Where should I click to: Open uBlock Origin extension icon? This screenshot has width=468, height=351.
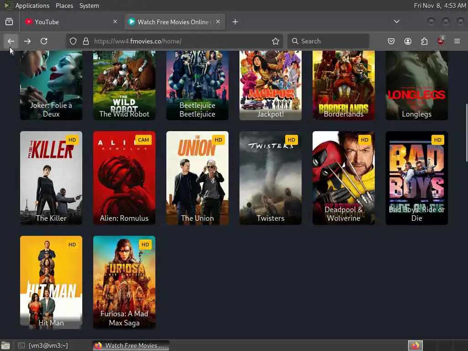[x=441, y=41]
